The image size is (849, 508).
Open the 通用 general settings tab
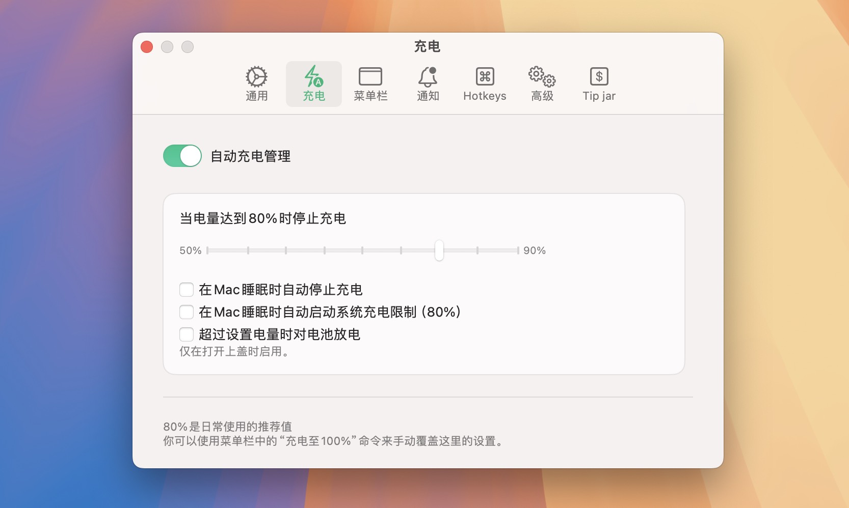pos(256,84)
